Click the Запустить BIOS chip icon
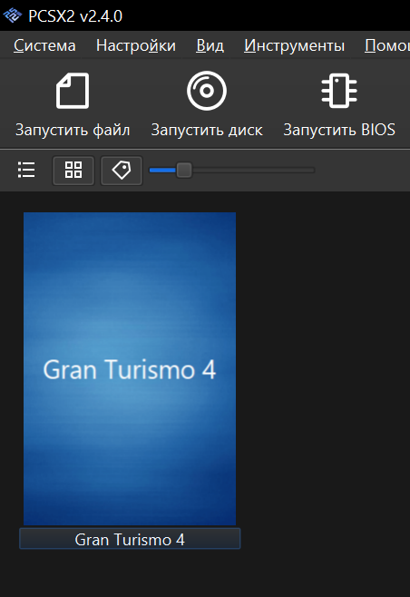 339,91
